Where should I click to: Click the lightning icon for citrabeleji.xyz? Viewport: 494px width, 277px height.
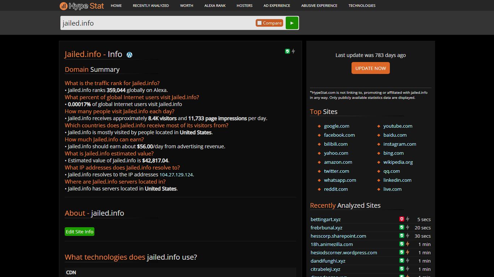[408, 269]
